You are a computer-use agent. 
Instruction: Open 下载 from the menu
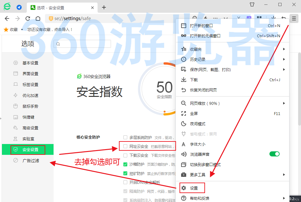click(x=232, y=80)
